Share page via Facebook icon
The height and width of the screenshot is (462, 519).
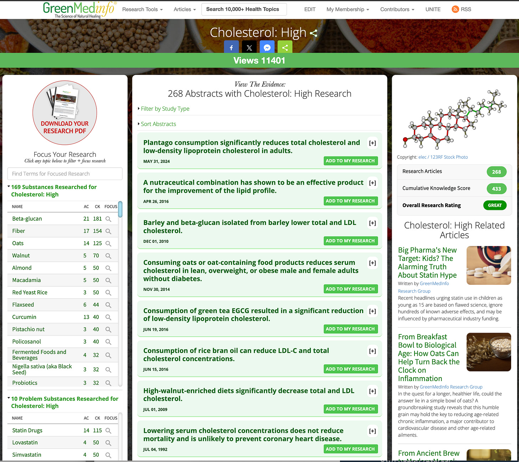[231, 47]
